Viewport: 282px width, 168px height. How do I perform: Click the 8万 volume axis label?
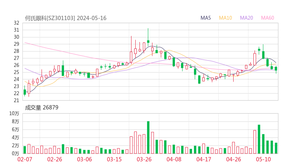(x=16, y=122)
